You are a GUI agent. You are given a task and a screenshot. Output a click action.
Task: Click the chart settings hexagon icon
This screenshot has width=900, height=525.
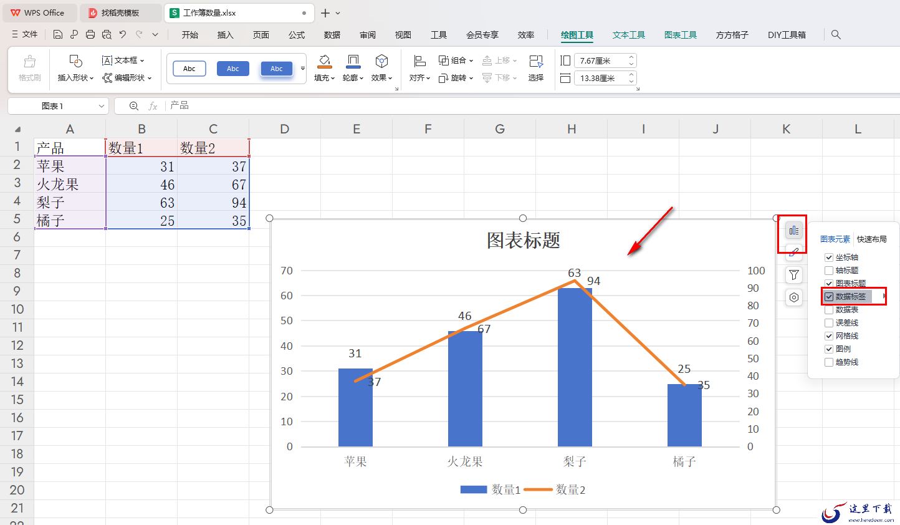pos(793,297)
